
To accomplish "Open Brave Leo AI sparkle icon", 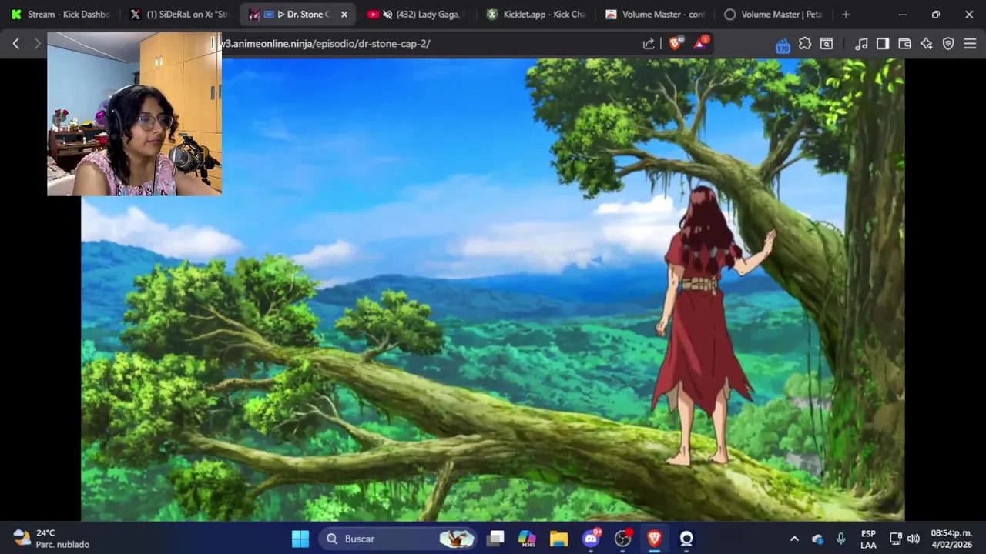I will tap(927, 44).
